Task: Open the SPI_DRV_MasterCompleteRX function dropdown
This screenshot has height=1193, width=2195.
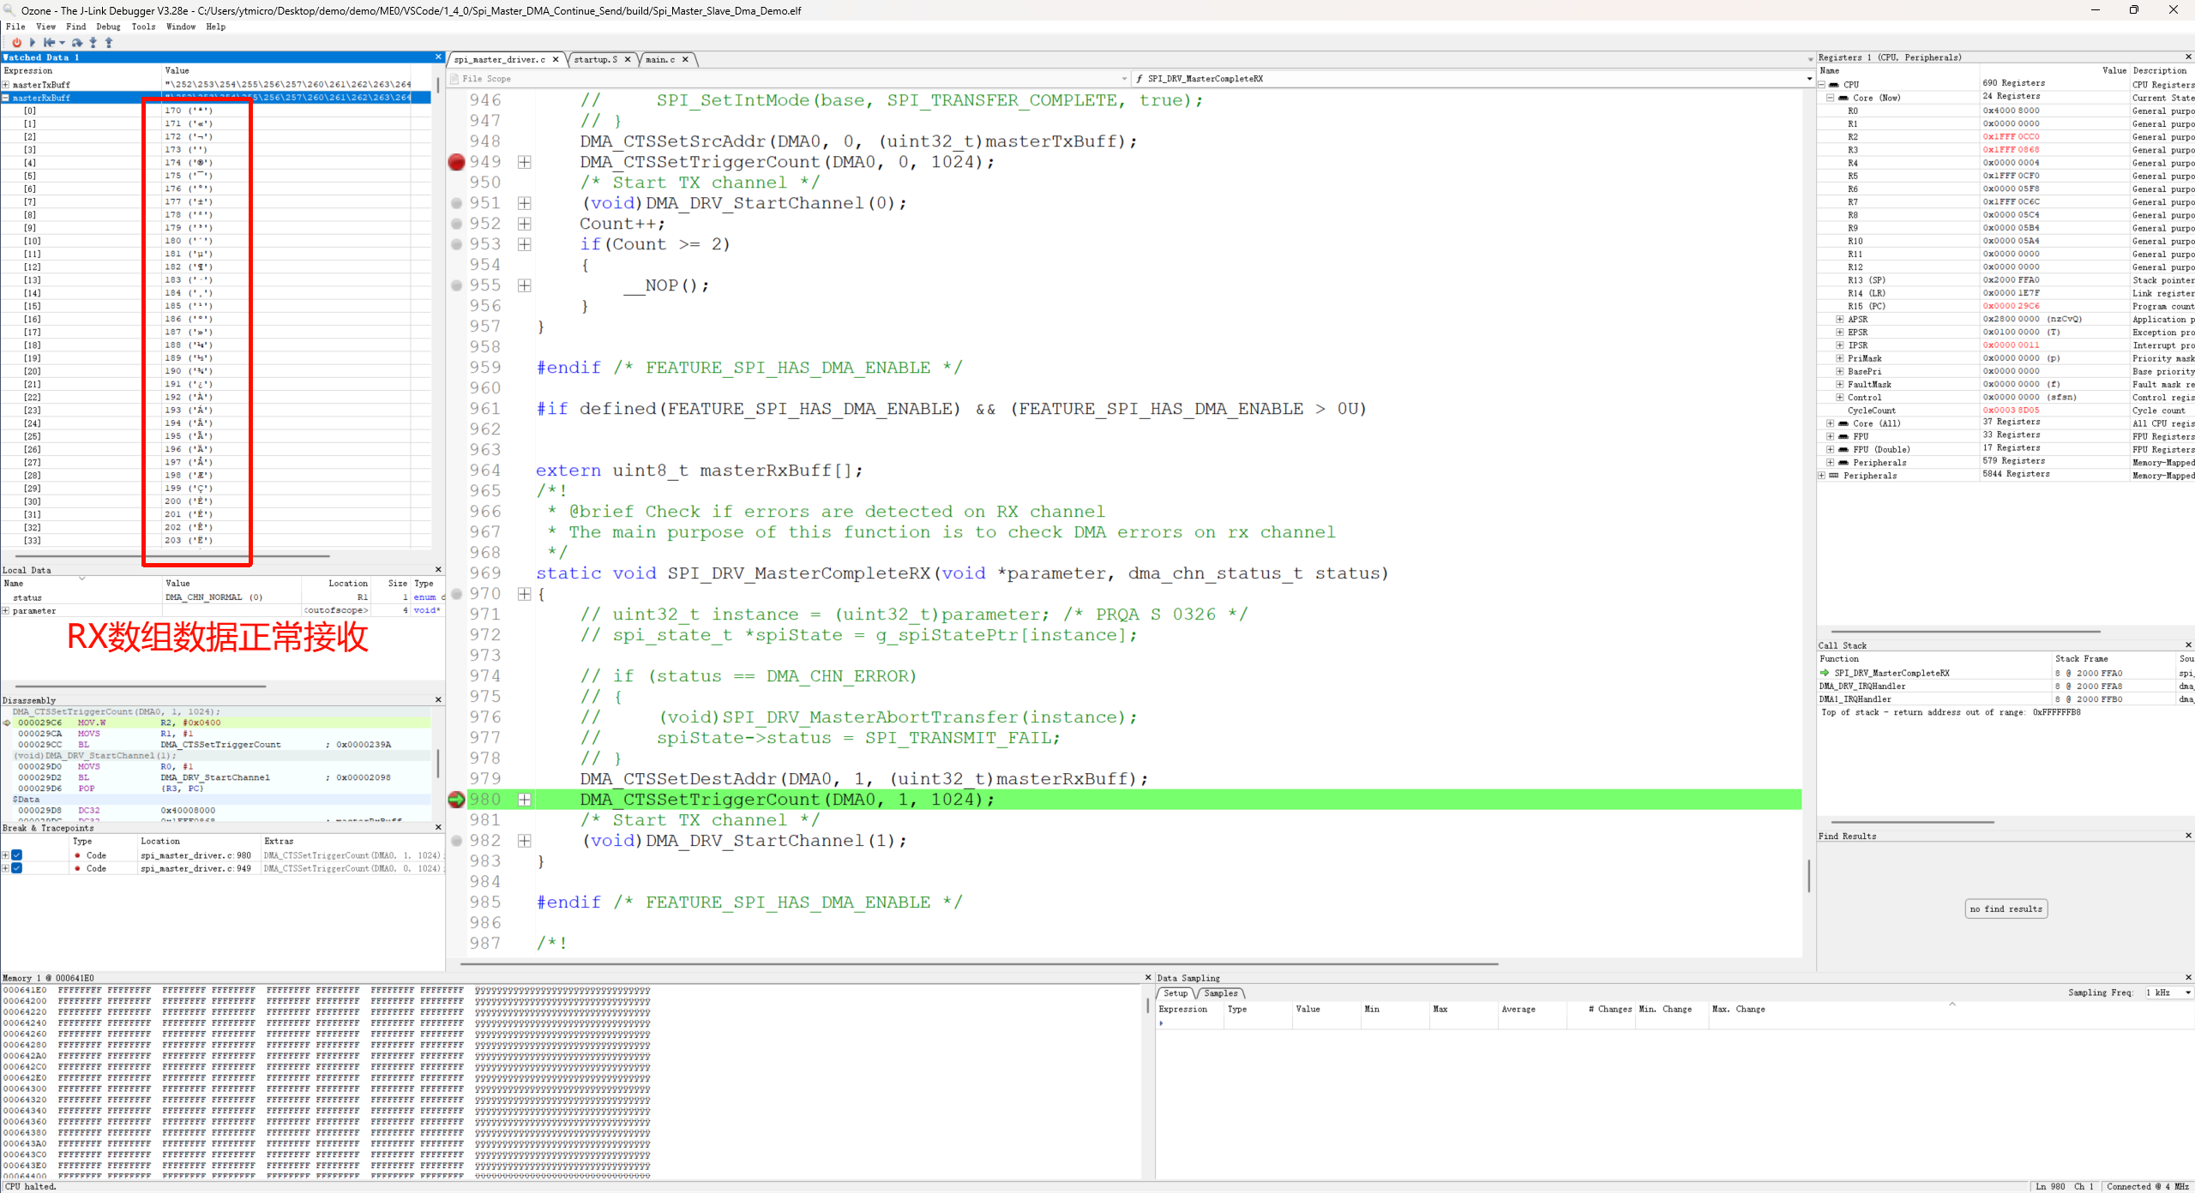Action: (x=1809, y=79)
